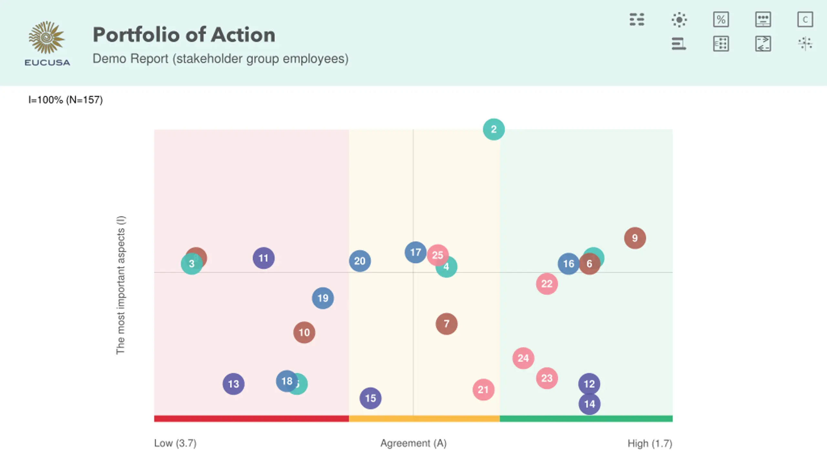Click data point 2 above the chart
The image size is (827, 465).
tap(494, 129)
